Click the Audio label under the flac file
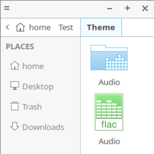 (109, 141)
